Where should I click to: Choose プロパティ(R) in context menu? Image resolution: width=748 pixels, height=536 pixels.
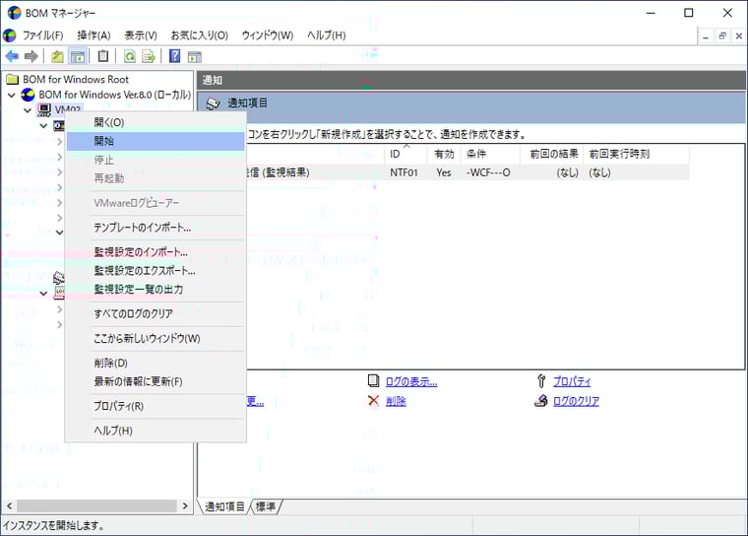(x=156, y=406)
